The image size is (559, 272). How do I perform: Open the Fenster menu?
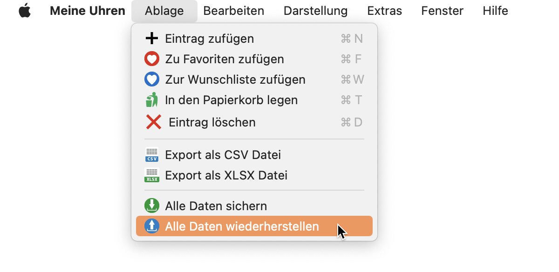(x=442, y=11)
